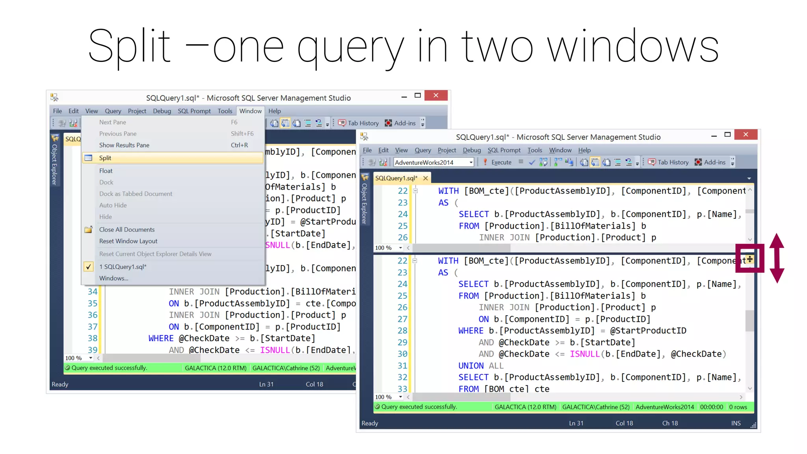Click Add-ins in left window toolbar
This screenshot has height=454, width=807.
pos(400,123)
